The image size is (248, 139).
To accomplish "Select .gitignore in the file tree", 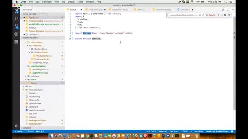I will [x=33, y=107].
